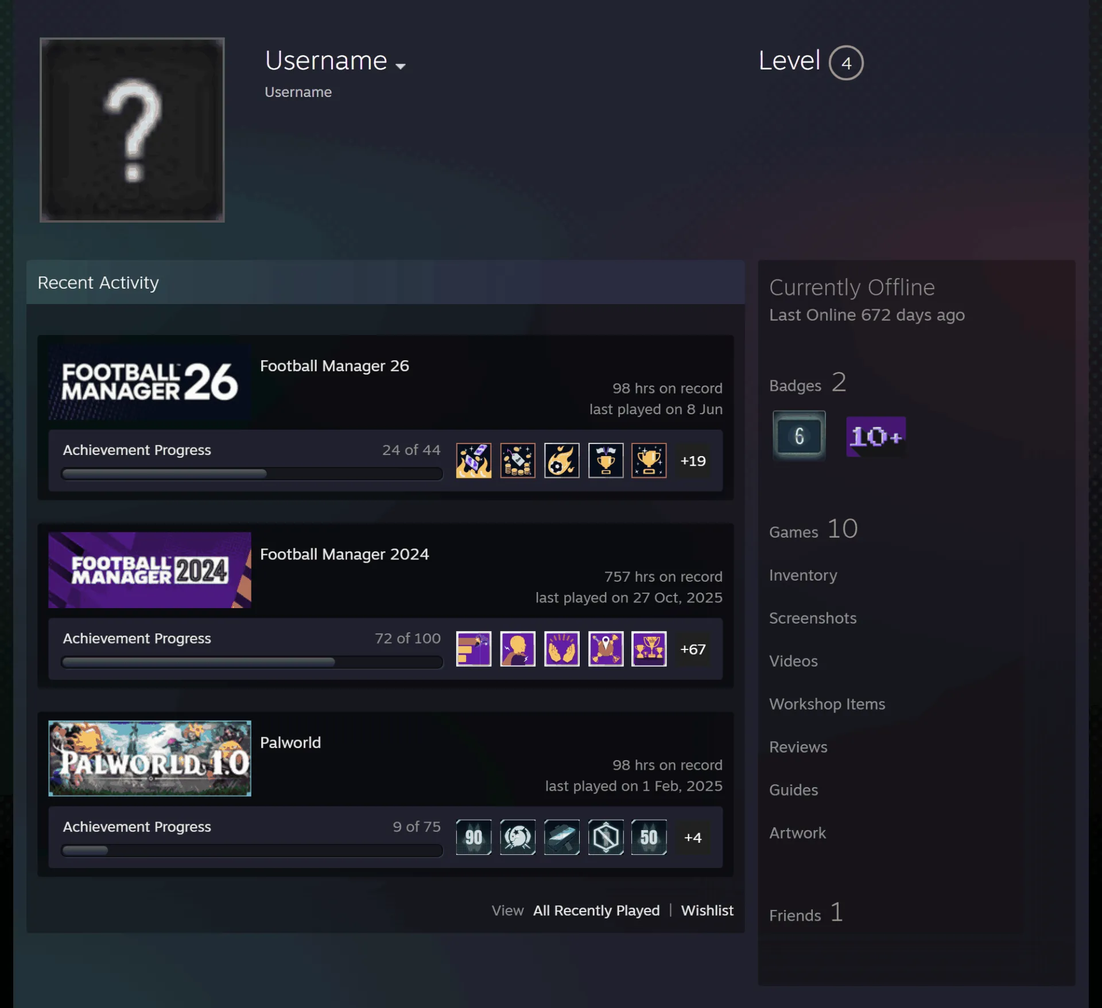Click the number 6 badge icon
The image size is (1102, 1008).
(x=799, y=436)
